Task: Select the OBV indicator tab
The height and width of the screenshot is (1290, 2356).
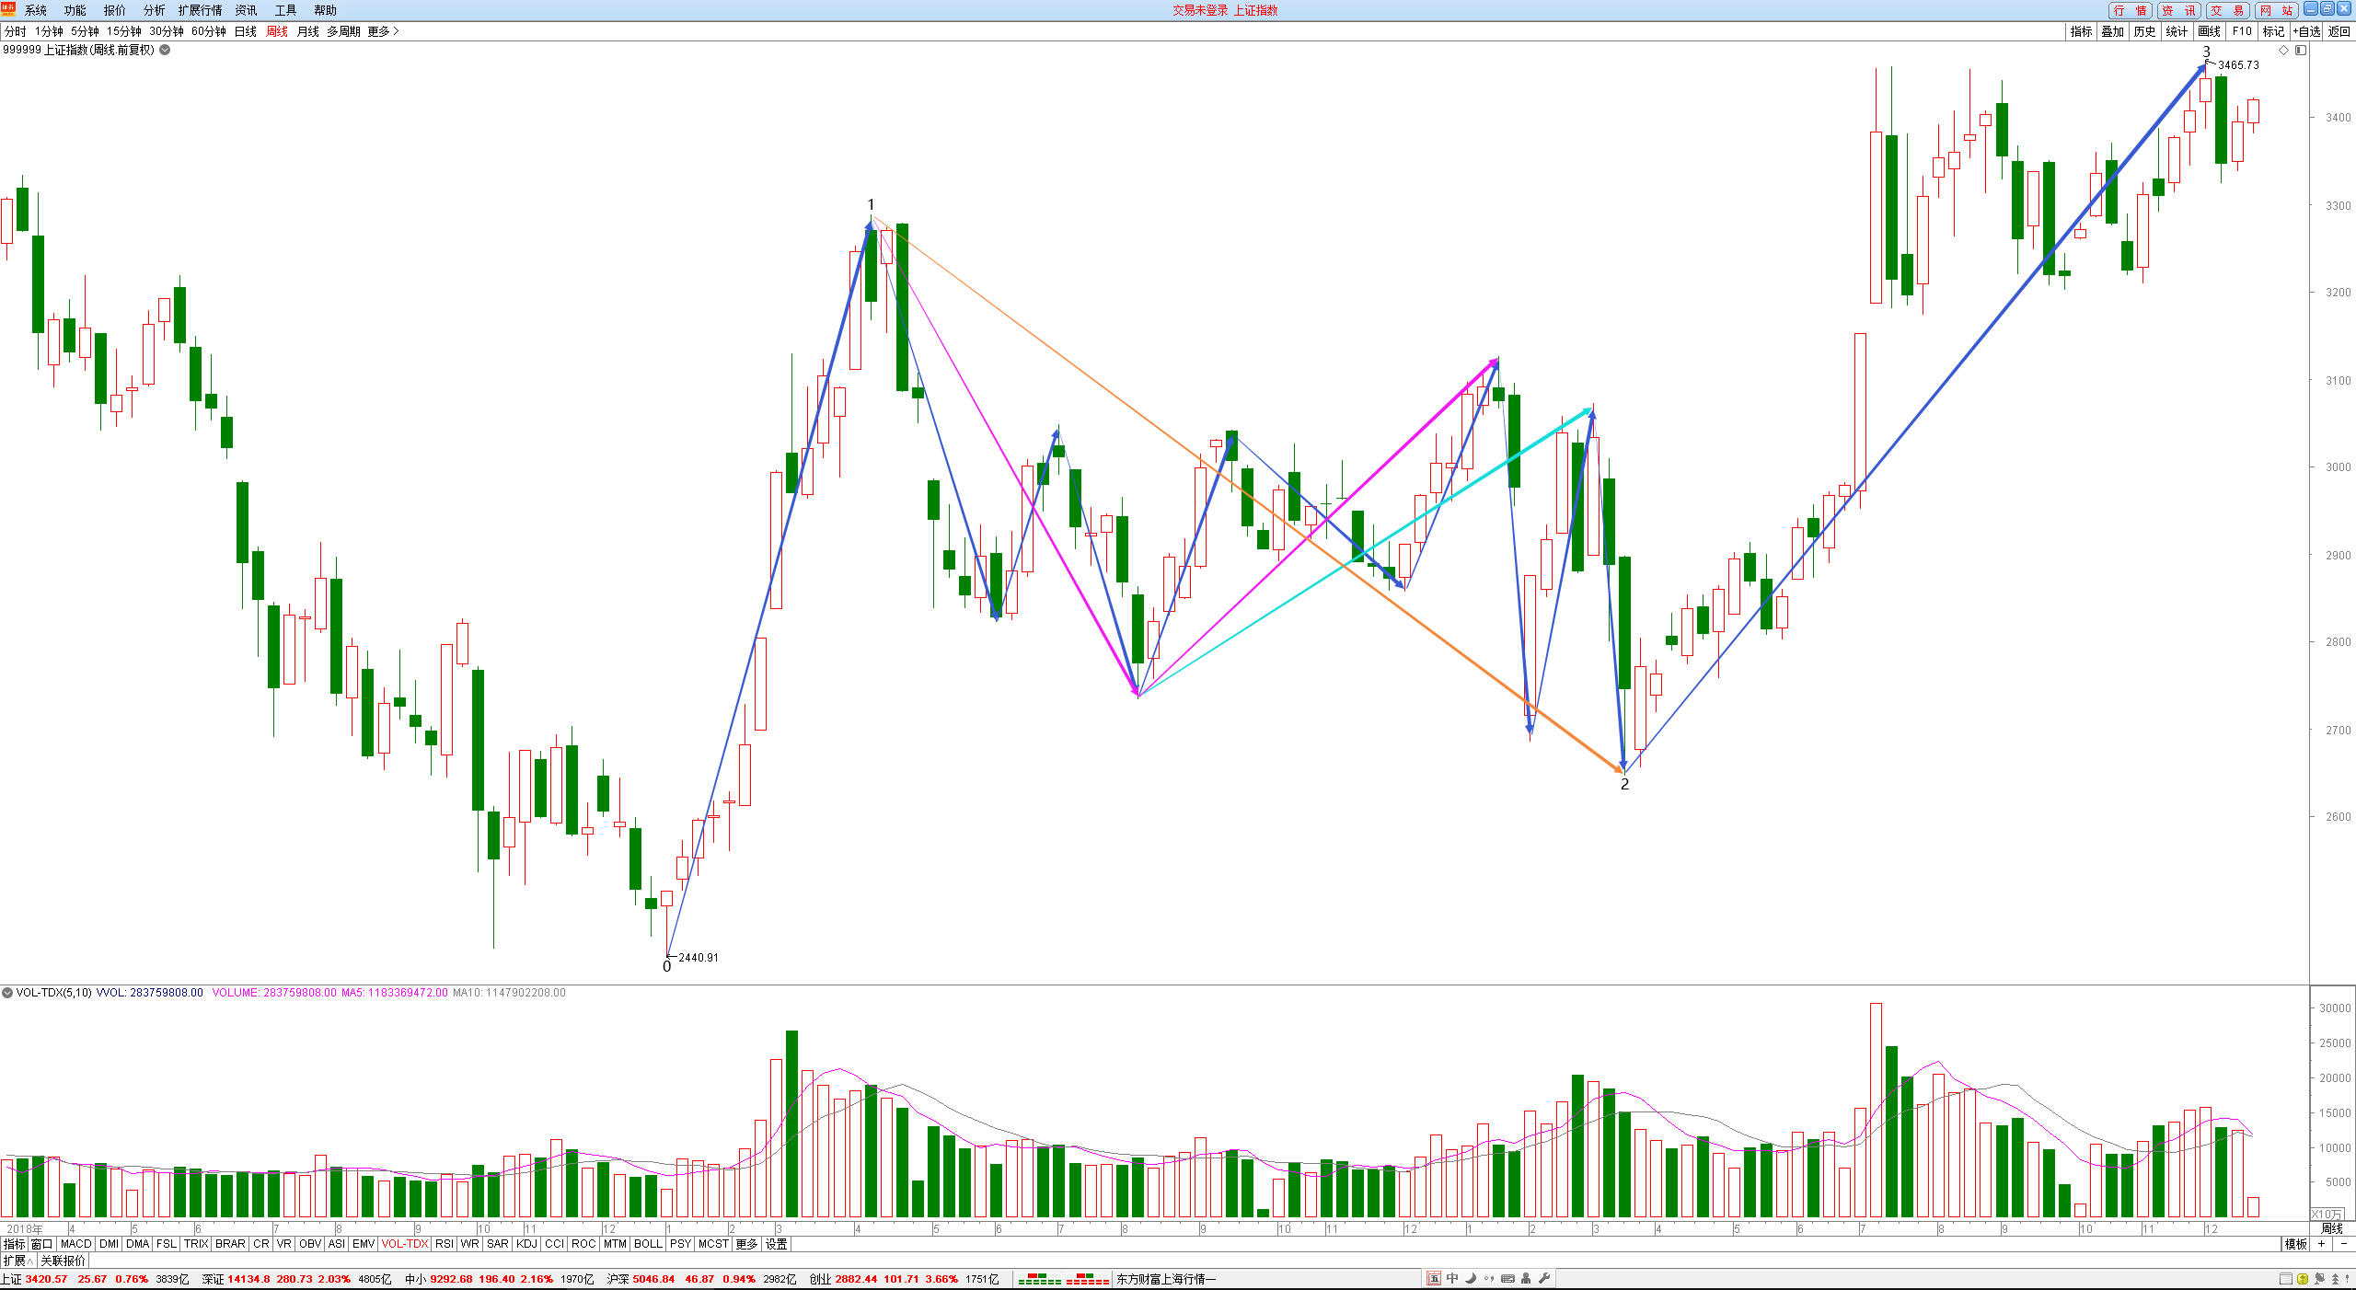Action: (x=310, y=1244)
